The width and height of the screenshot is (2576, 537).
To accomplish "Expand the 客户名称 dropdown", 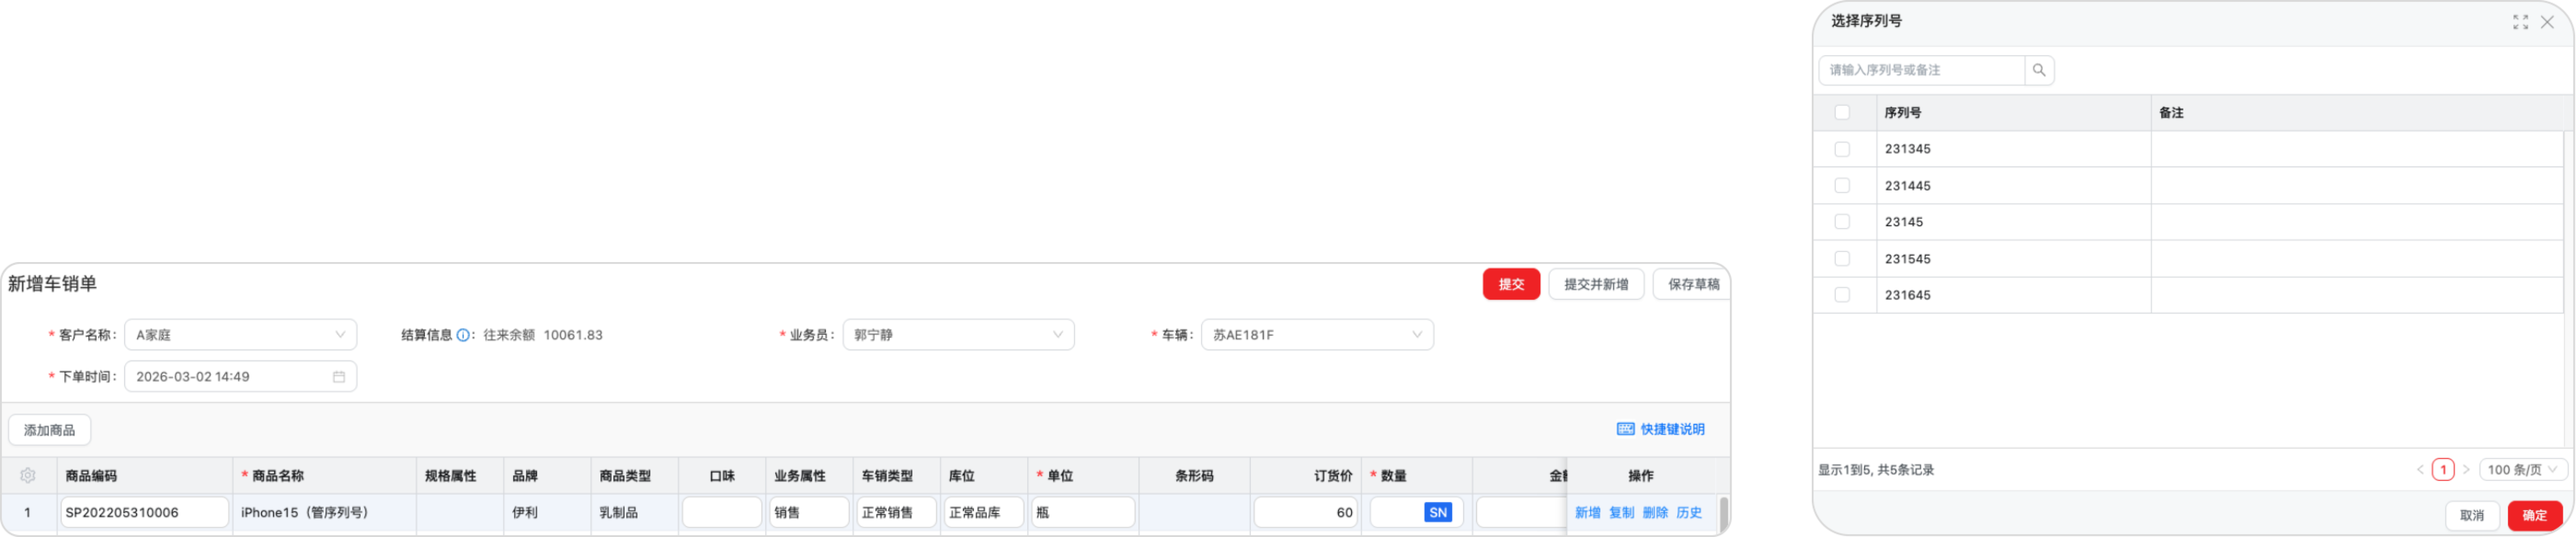I will click(x=240, y=335).
